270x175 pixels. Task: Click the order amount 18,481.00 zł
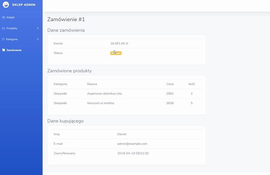point(119,43)
